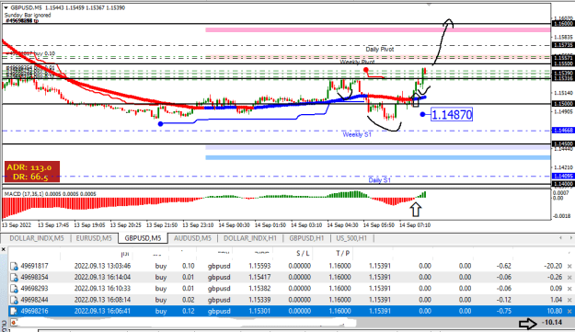
Task: Select order number 49698293
Action: point(34,289)
